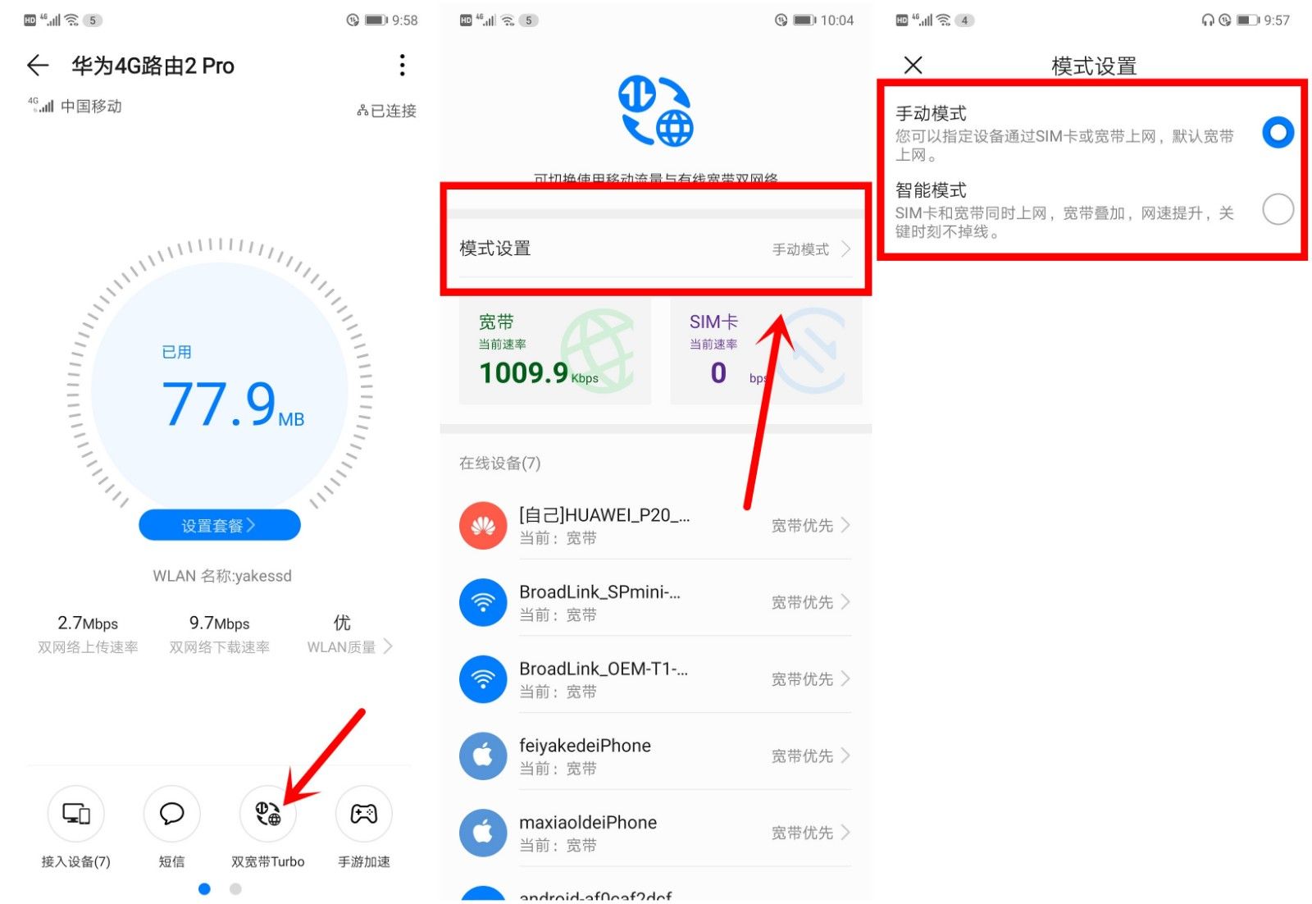Open 模式设置 row showing 手动模式
The width and height of the screenshot is (1312, 904).
(655, 249)
